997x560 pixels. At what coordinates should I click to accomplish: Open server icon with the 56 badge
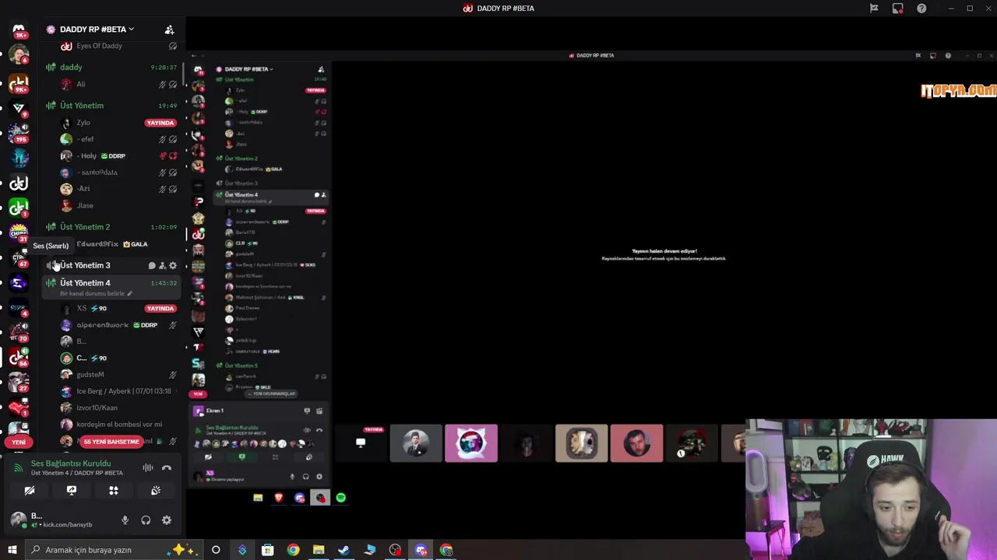coord(19,357)
